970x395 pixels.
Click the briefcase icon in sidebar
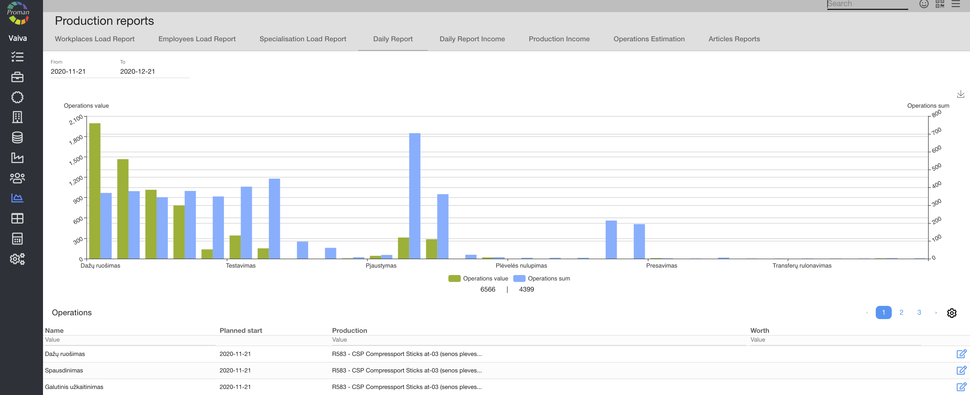click(17, 77)
